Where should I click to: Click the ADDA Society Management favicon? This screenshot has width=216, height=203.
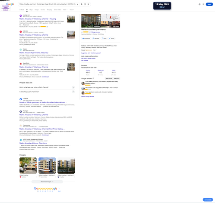(x=21, y=140)
